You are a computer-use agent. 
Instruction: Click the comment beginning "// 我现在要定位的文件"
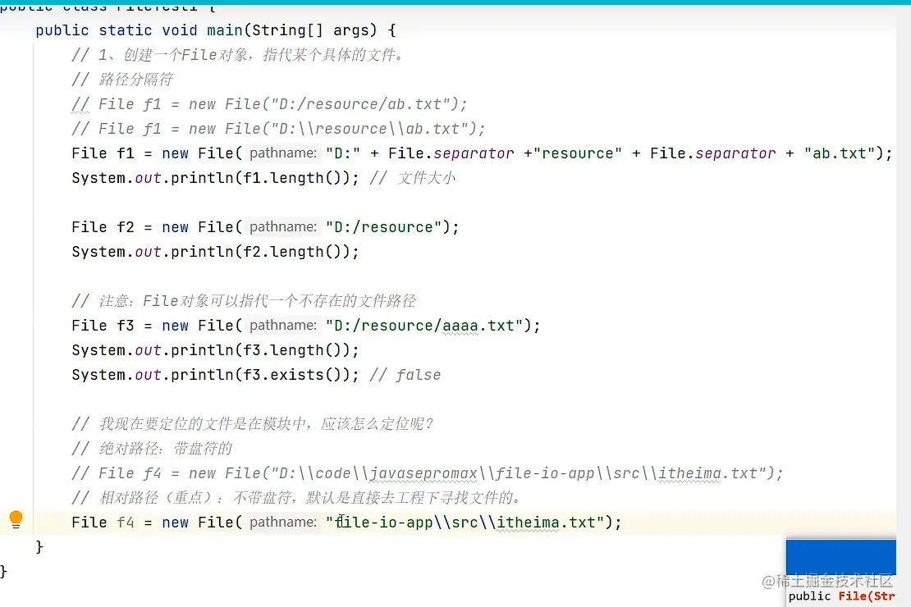[x=252, y=424]
